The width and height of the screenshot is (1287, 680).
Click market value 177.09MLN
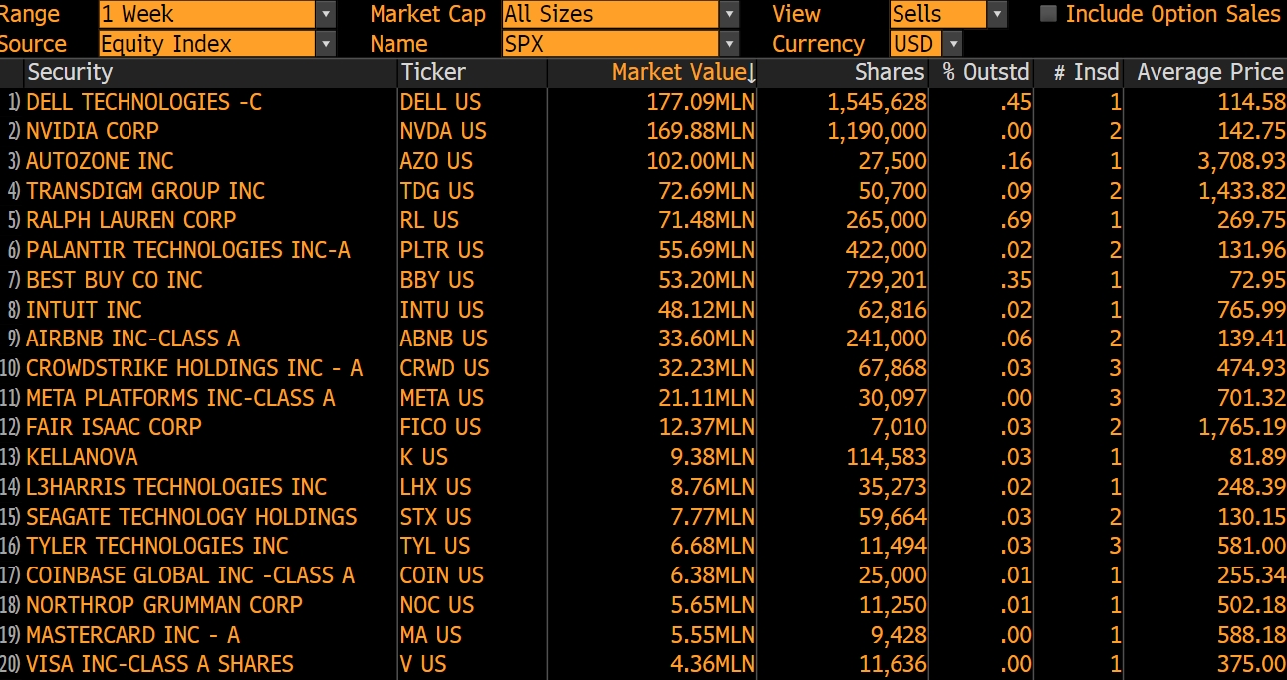tap(701, 102)
